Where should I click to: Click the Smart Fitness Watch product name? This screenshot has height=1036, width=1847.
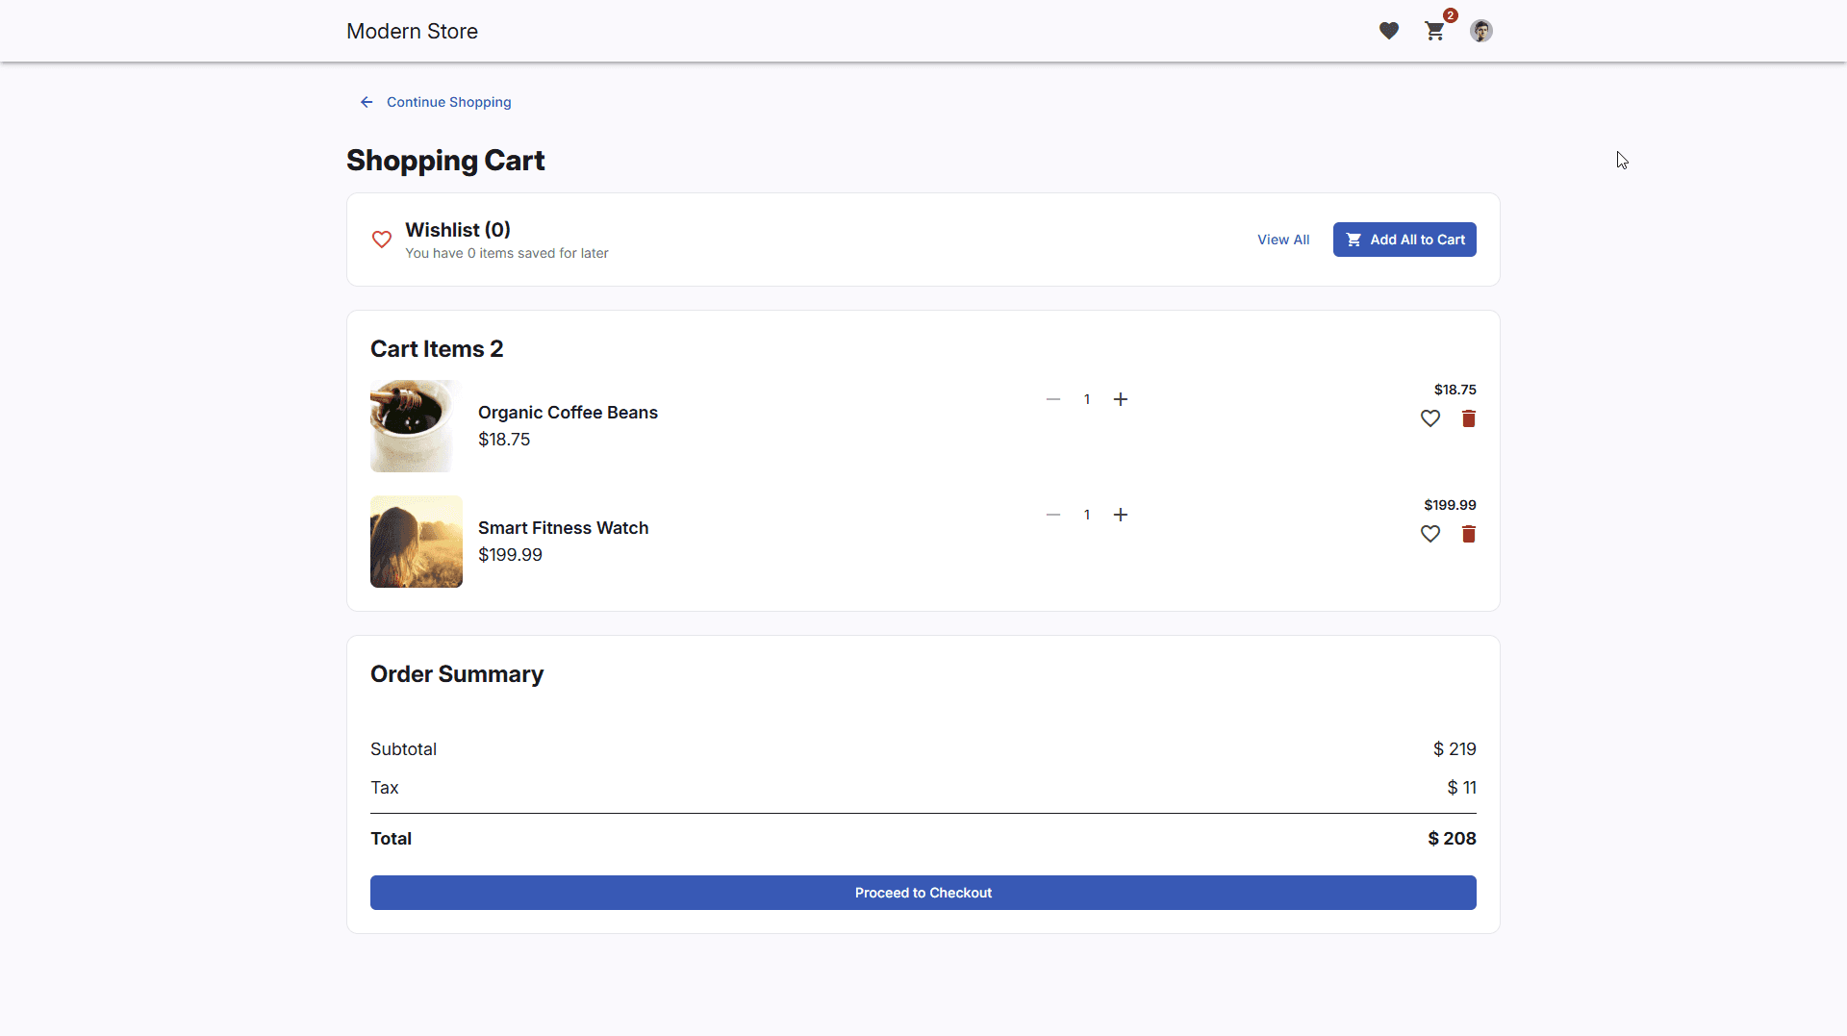[x=563, y=528]
